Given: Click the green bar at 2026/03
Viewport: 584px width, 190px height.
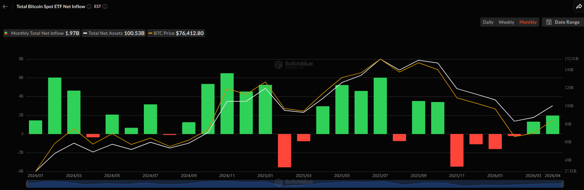Looking at the screenshot, I should pyautogui.click(x=533, y=128).
